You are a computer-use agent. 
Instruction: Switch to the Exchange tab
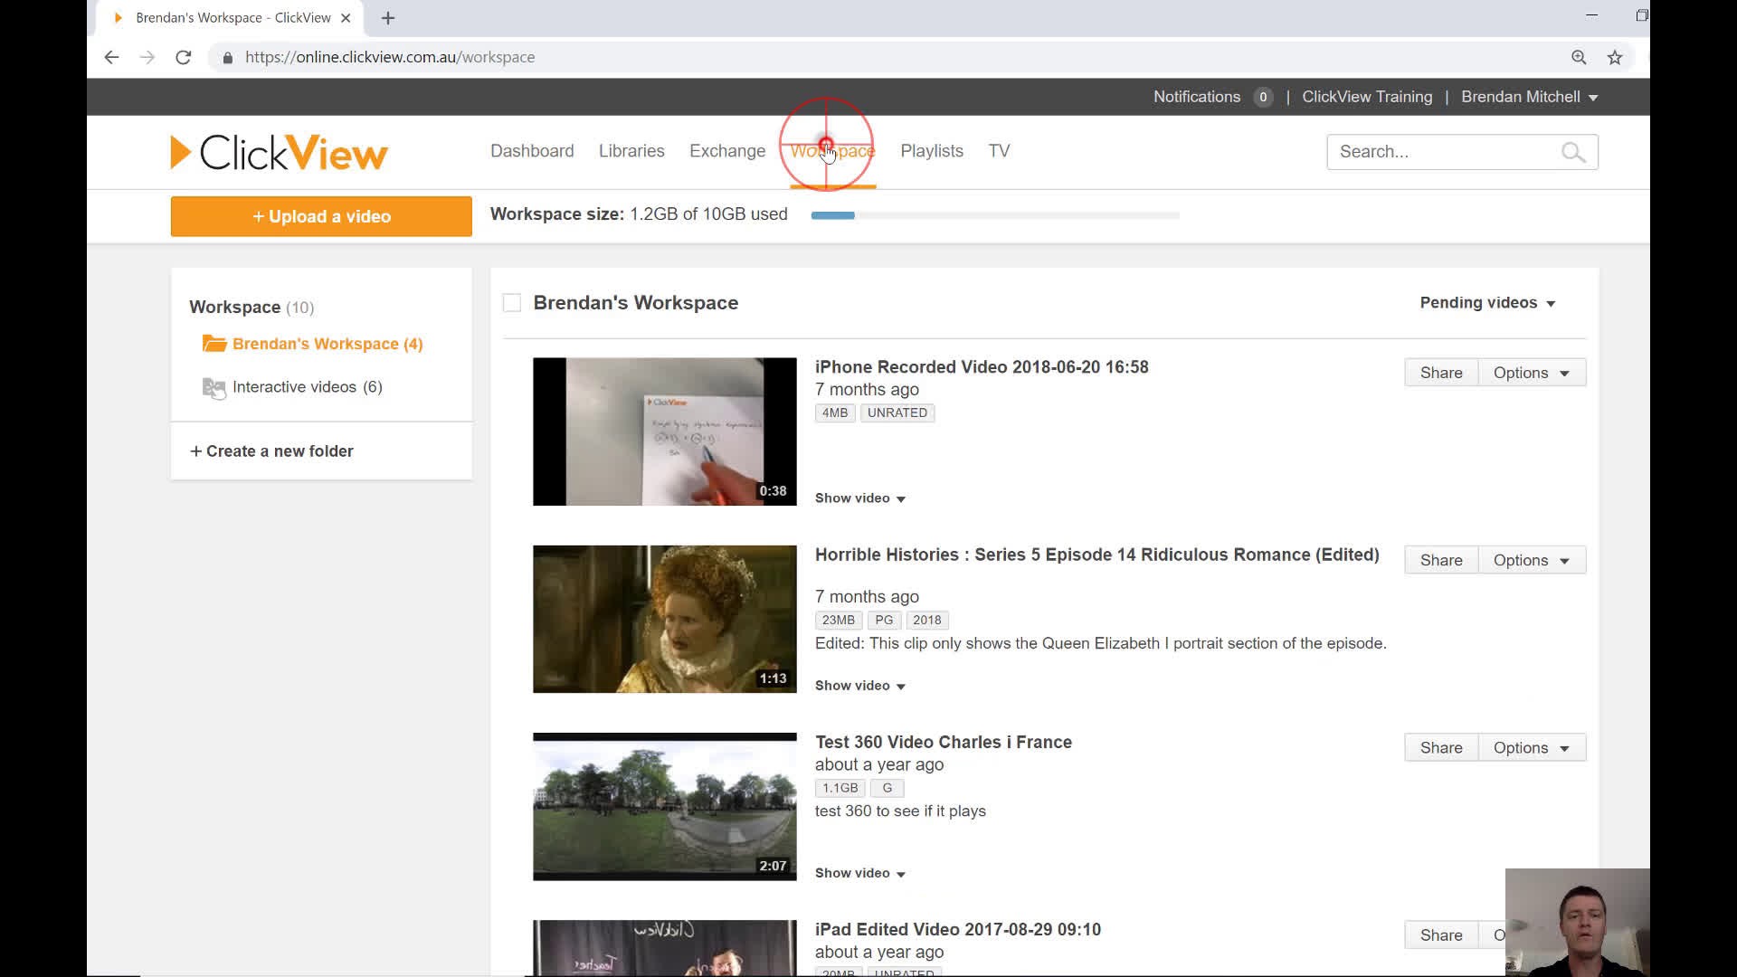(727, 151)
